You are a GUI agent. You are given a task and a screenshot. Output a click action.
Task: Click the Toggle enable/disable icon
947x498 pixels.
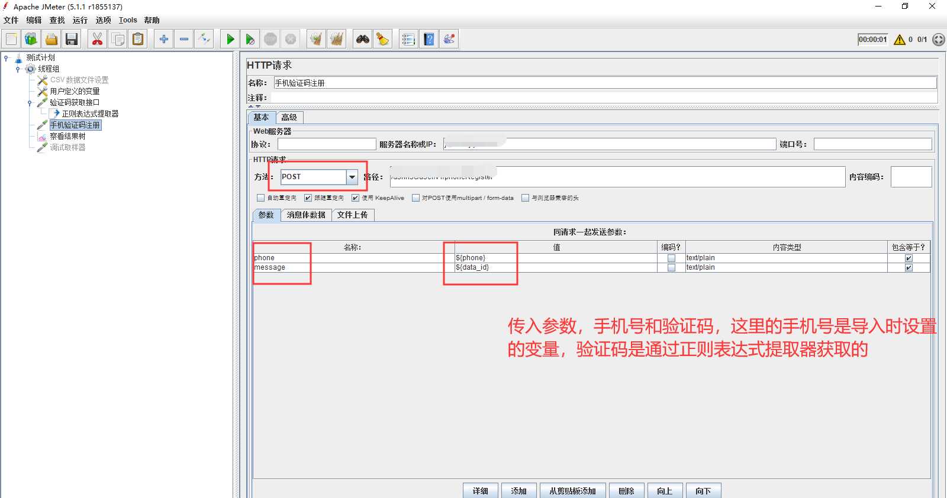(x=204, y=40)
